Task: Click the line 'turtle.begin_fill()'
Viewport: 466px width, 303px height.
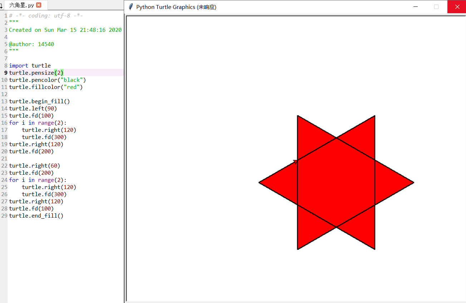Action: tap(39, 101)
